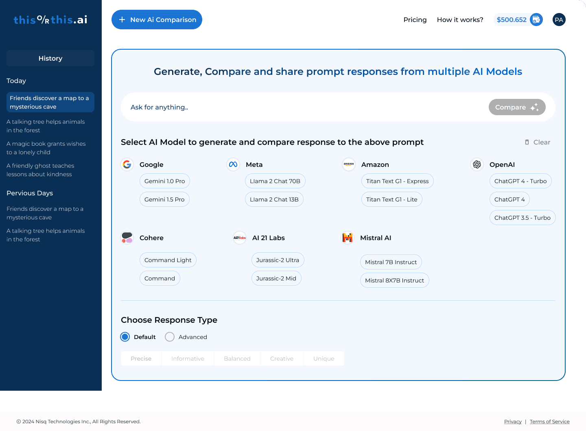Screen dimensions: 586x431
Task: Click the Compare button
Action: (517, 107)
